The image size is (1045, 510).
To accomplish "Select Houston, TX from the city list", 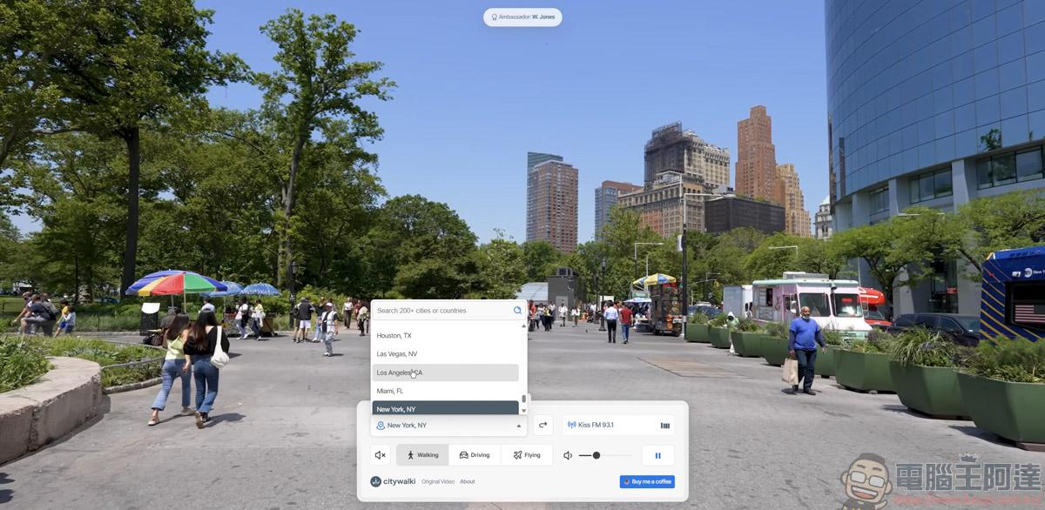I will (446, 336).
